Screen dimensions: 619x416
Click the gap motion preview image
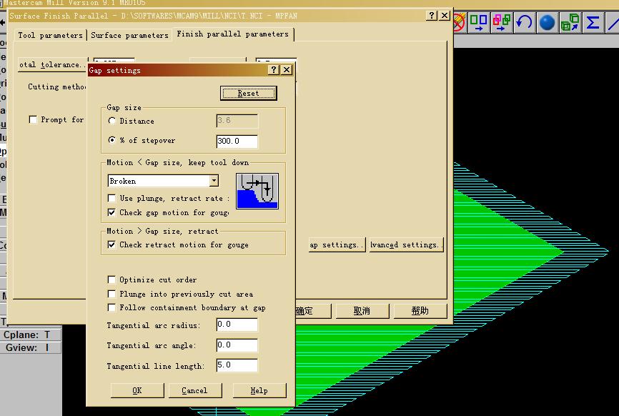pos(257,191)
